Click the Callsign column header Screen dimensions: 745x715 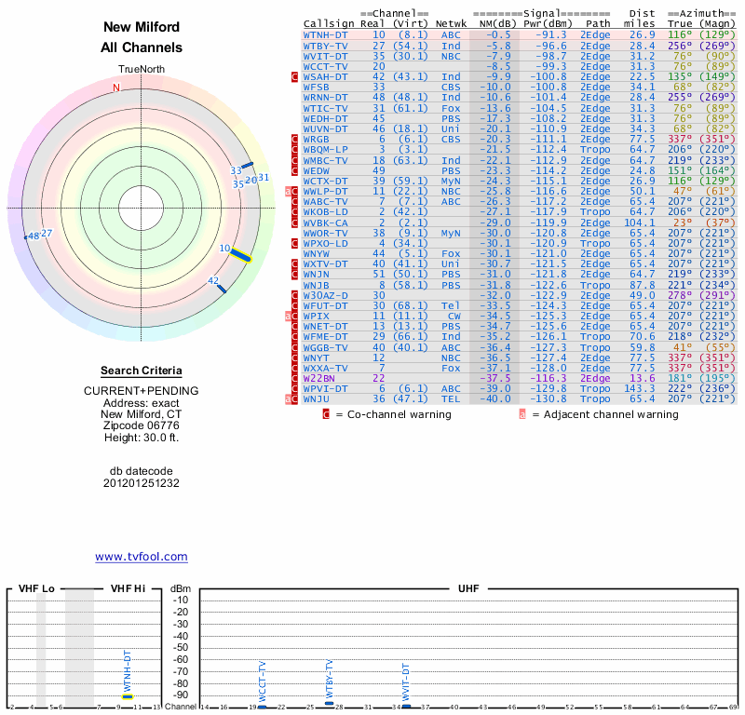pyautogui.click(x=329, y=25)
